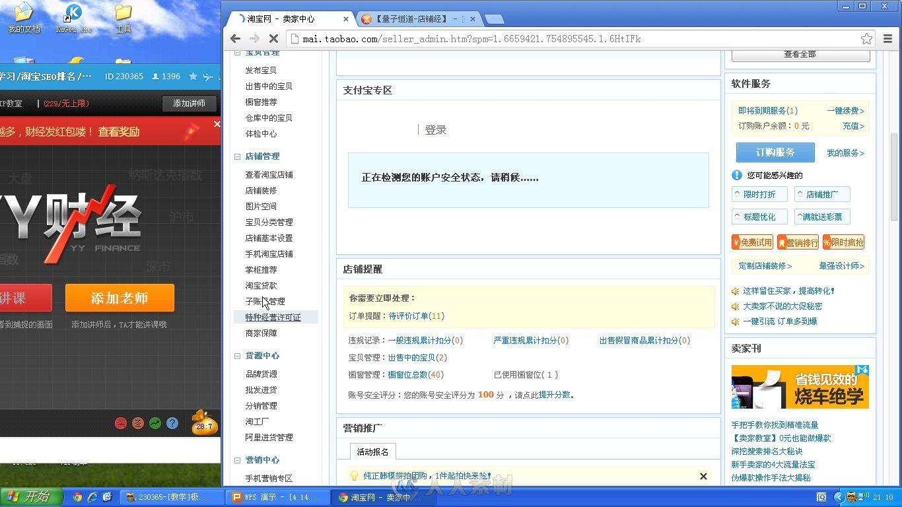Click the orange 添加老师 button in YY
The image size is (902, 507).
pos(120,298)
